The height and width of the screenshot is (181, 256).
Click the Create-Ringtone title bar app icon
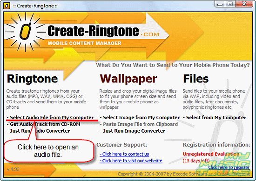click(7, 6)
